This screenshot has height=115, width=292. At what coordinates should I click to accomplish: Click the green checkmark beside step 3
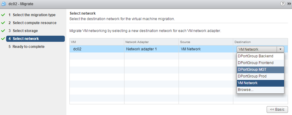tap(3, 31)
